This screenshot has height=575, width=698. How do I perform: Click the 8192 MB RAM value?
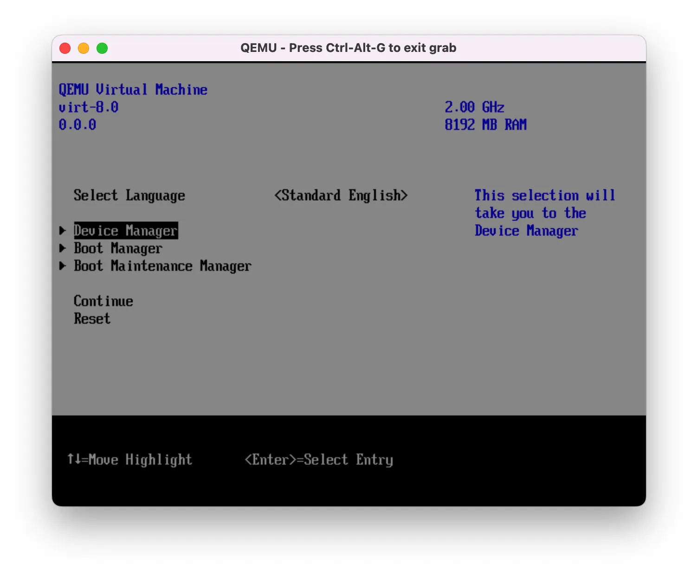(x=486, y=125)
